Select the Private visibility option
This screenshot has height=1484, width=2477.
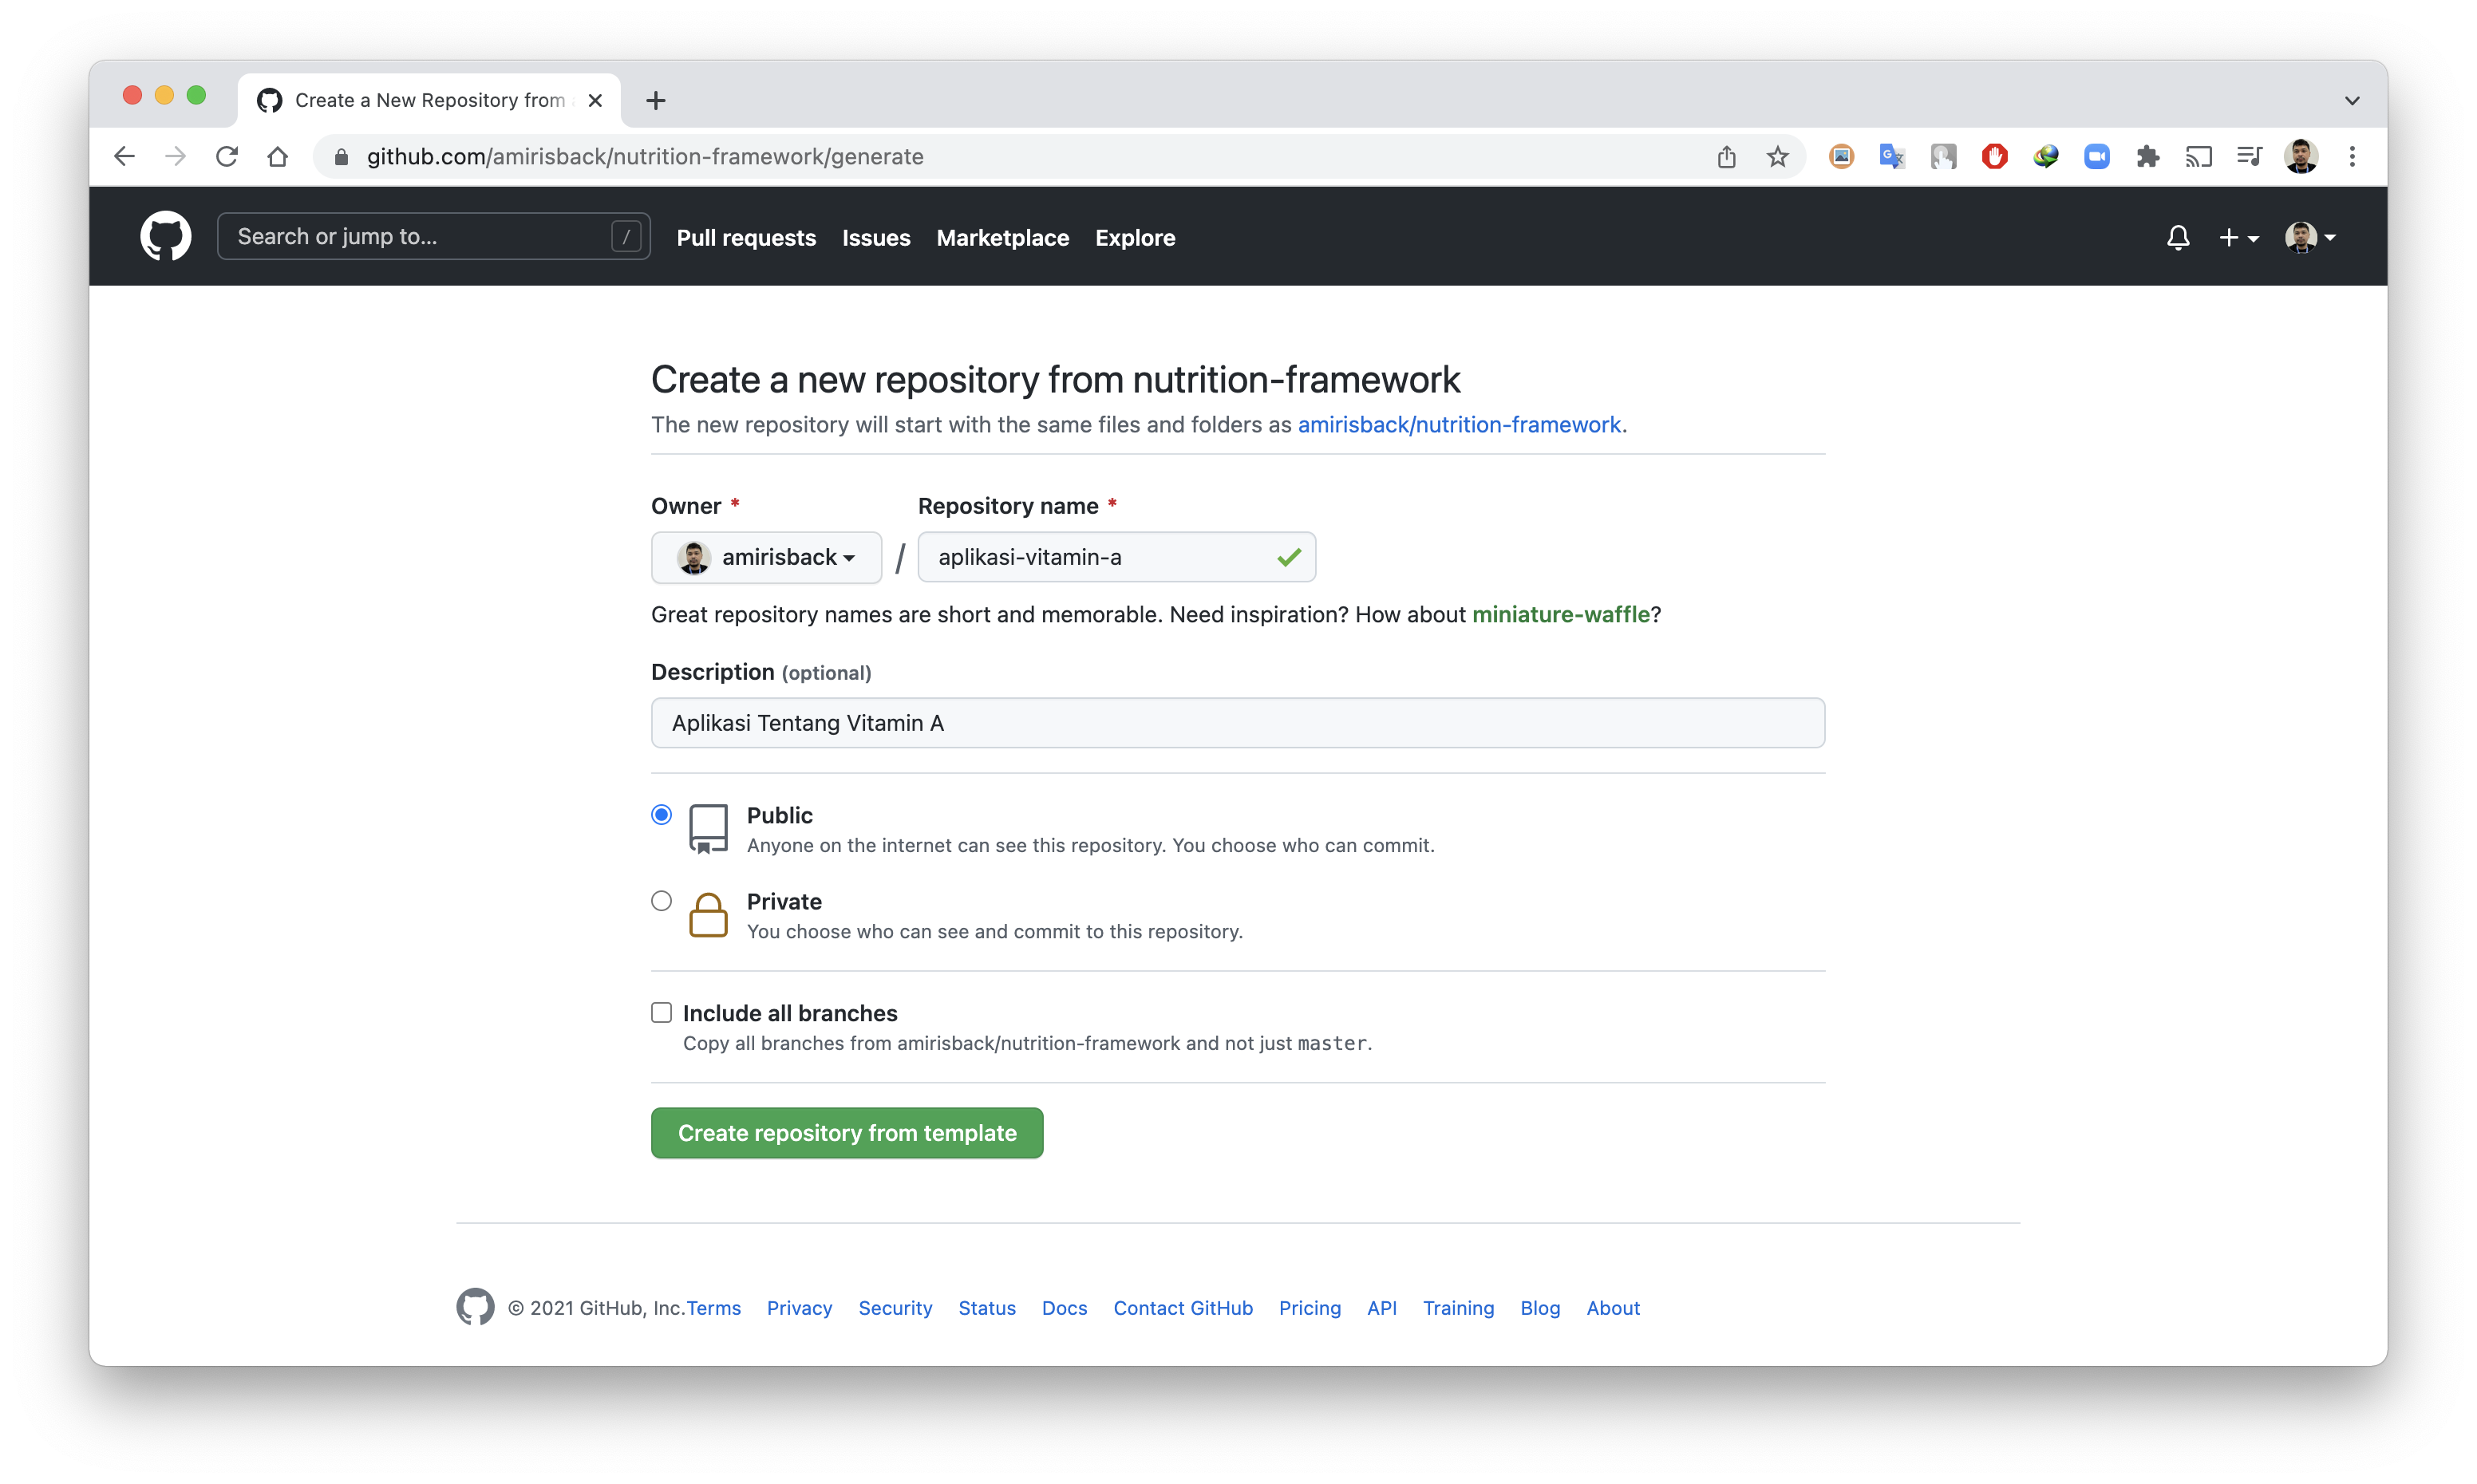tap(661, 901)
